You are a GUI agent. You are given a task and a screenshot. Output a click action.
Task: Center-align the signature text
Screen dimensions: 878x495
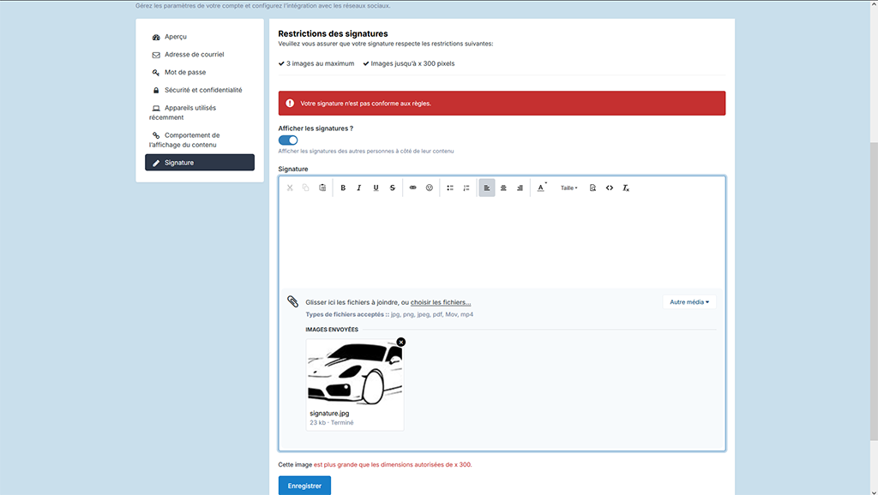[x=503, y=188]
